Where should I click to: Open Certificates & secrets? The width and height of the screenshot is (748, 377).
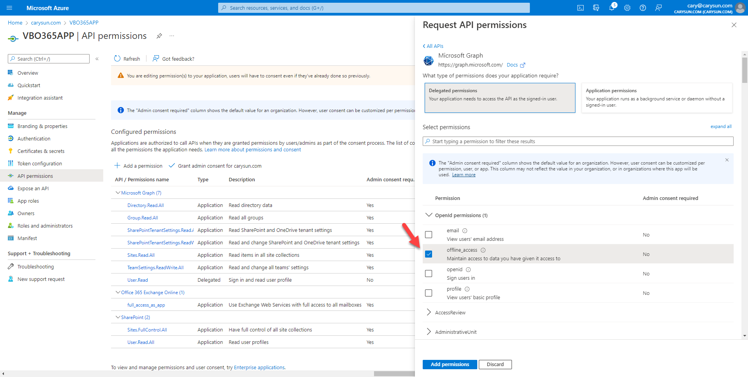[41, 151]
